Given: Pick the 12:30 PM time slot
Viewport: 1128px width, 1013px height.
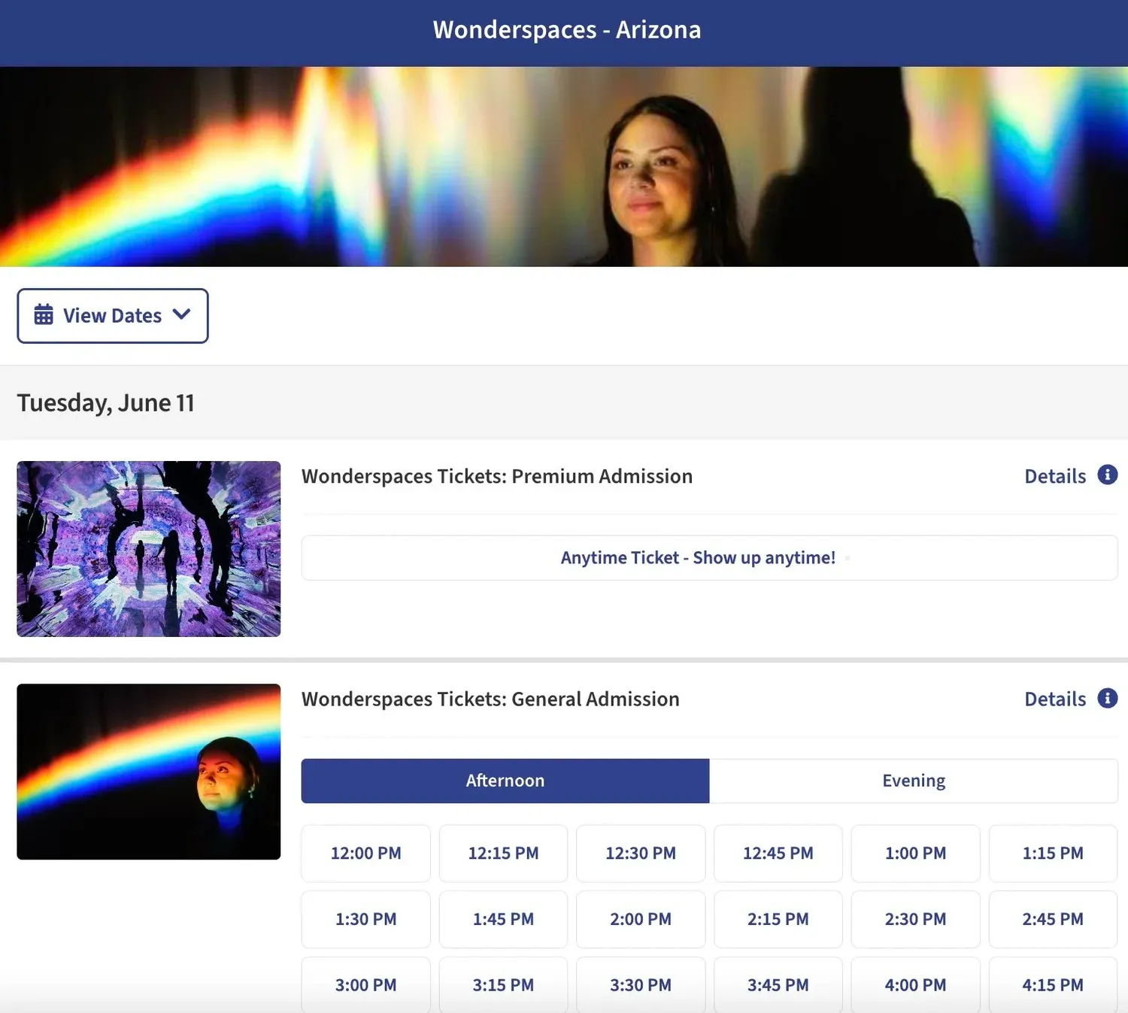Looking at the screenshot, I should pos(641,854).
